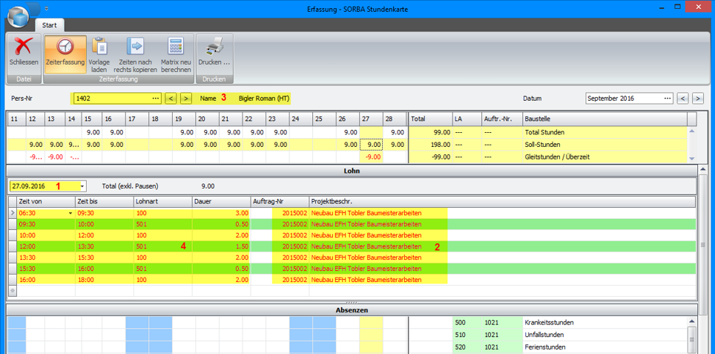Click the row selector of the 13:30 row
The image size is (715, 354).
click(13, 258)
